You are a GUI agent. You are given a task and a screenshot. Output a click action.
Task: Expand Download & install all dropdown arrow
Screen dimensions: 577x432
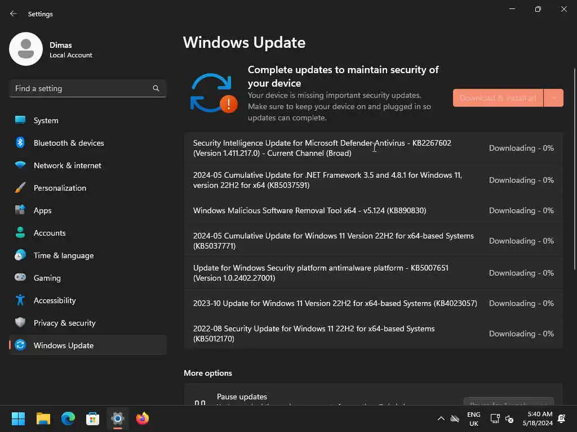553,98
